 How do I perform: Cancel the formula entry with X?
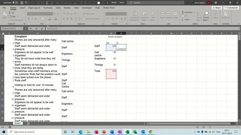coord(31,28)
